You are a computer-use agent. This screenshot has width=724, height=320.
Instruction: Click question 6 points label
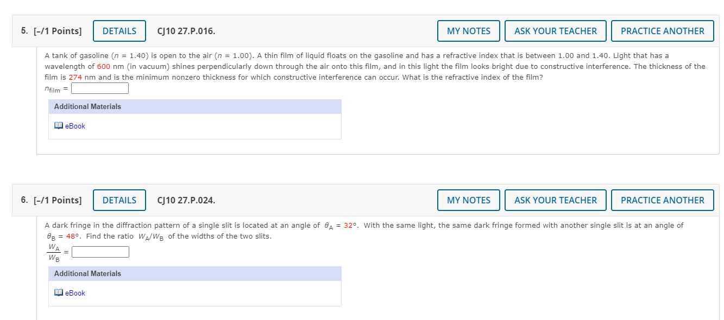52,200
